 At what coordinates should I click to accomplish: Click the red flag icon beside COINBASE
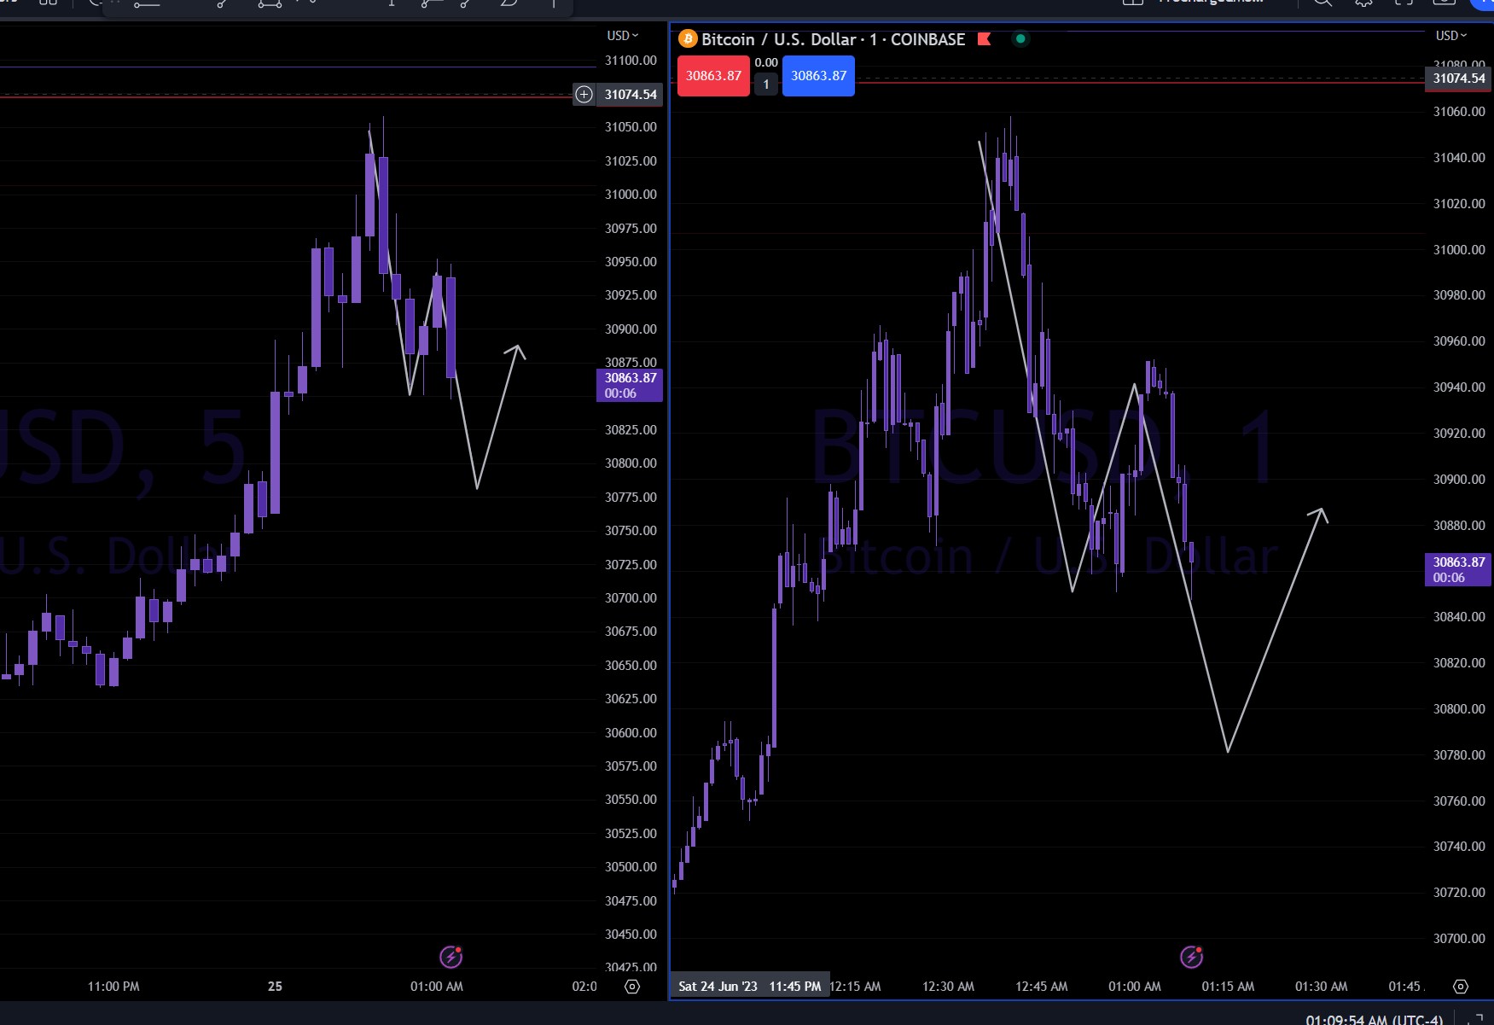point(984,39)
